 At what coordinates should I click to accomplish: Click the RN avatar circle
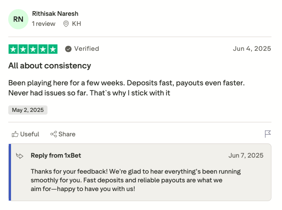coord(18,19)
